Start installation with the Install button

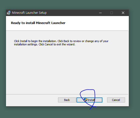pyautogui.click(x=89, y=100)
